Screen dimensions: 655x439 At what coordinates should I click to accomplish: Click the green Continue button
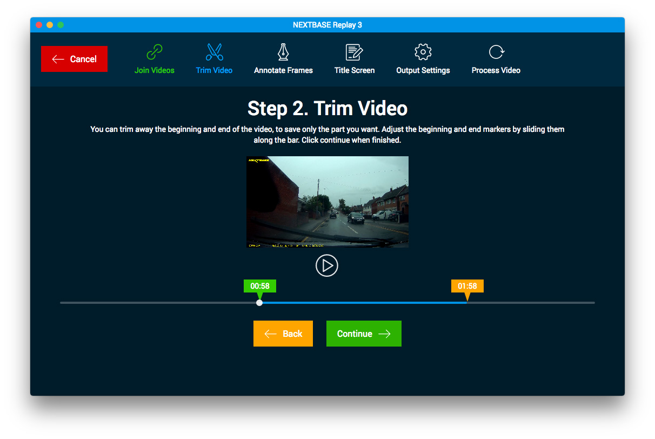tap(364, 334)
